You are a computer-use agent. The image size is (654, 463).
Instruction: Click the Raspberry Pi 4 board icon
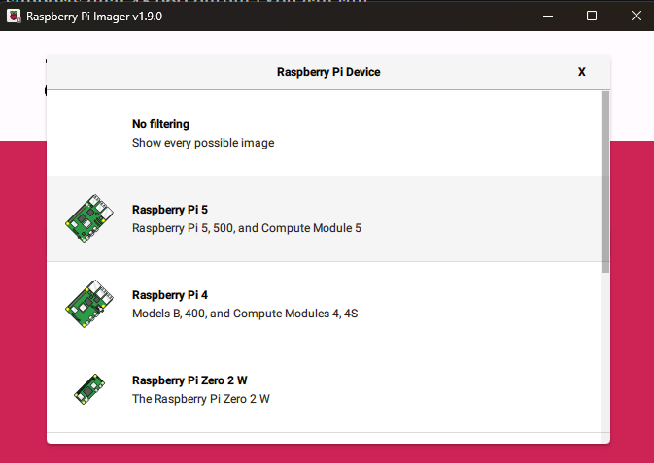point(89,304)
